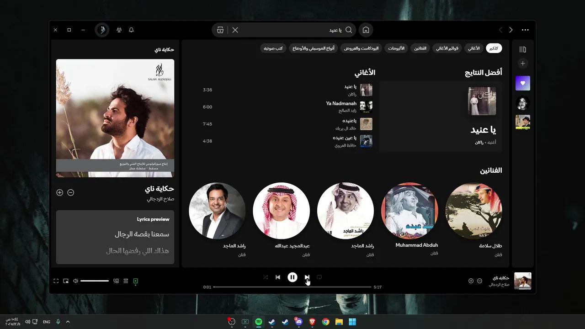Switch player to full screen

click(56, 281)
